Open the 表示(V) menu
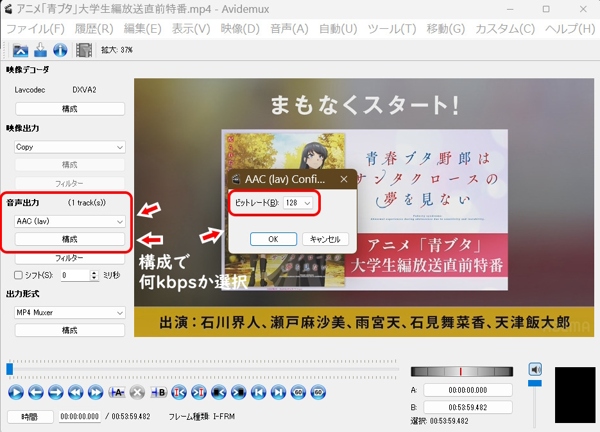Screen dimensions: 600x432 coord(191,29)
